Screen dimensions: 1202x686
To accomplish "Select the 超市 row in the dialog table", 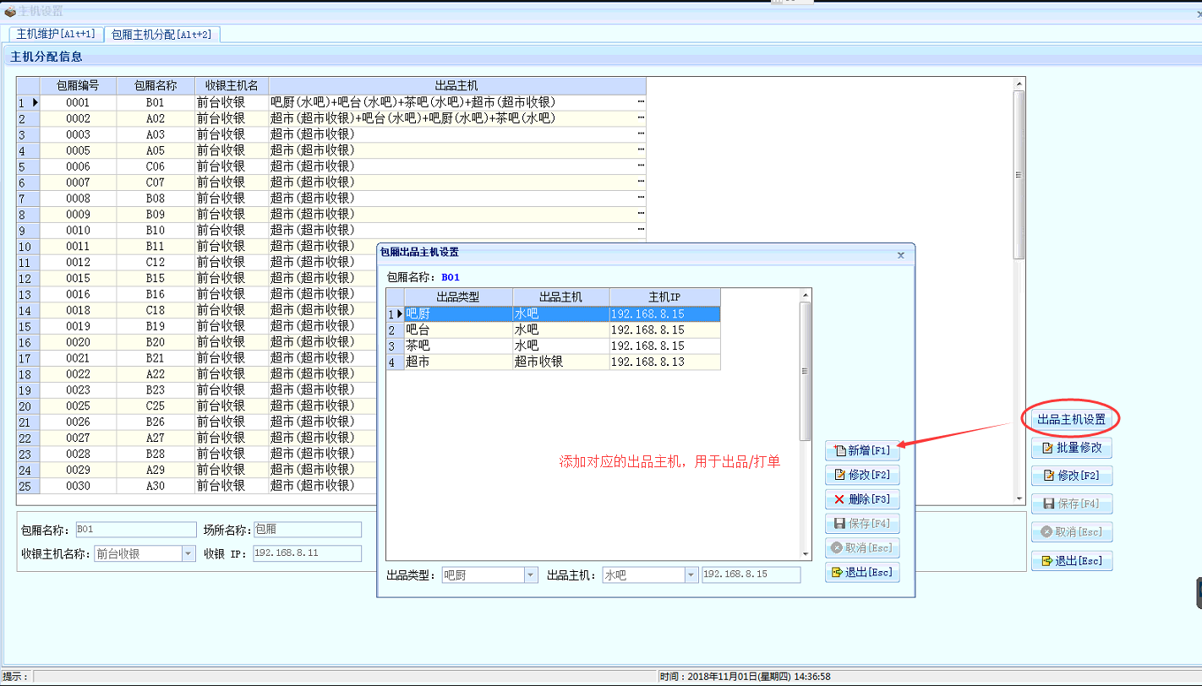I will (x=554, y=362).
